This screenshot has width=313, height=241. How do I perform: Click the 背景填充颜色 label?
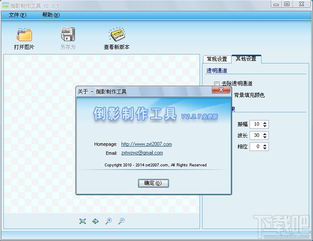click(249, 95)
